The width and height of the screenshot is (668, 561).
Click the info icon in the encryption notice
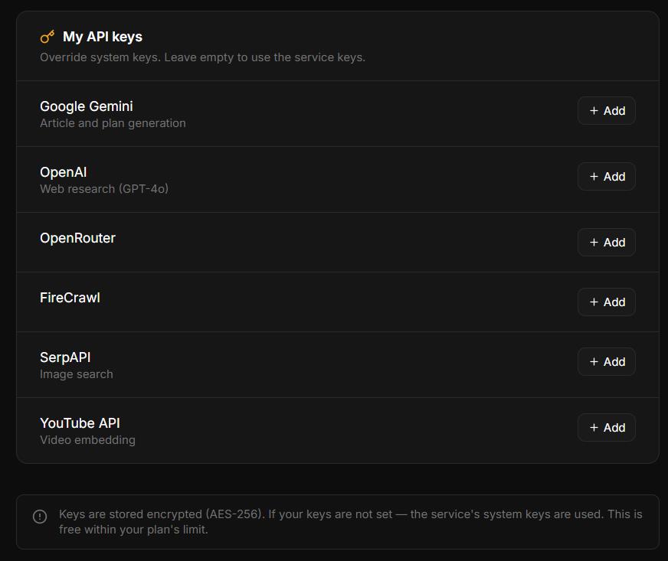[x=40, y=517]
